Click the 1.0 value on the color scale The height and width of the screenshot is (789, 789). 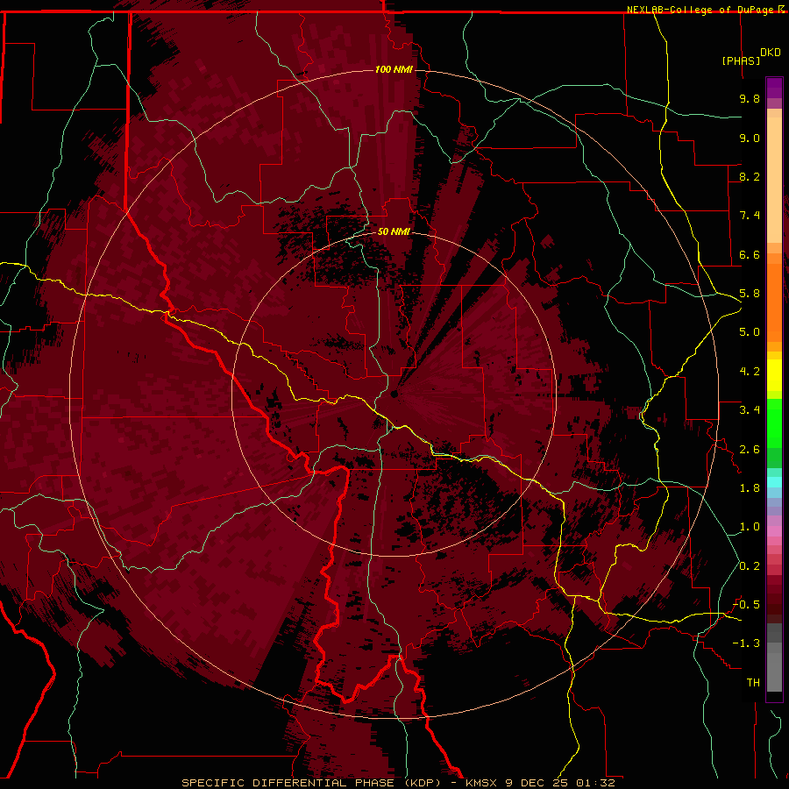pos(750,527)
